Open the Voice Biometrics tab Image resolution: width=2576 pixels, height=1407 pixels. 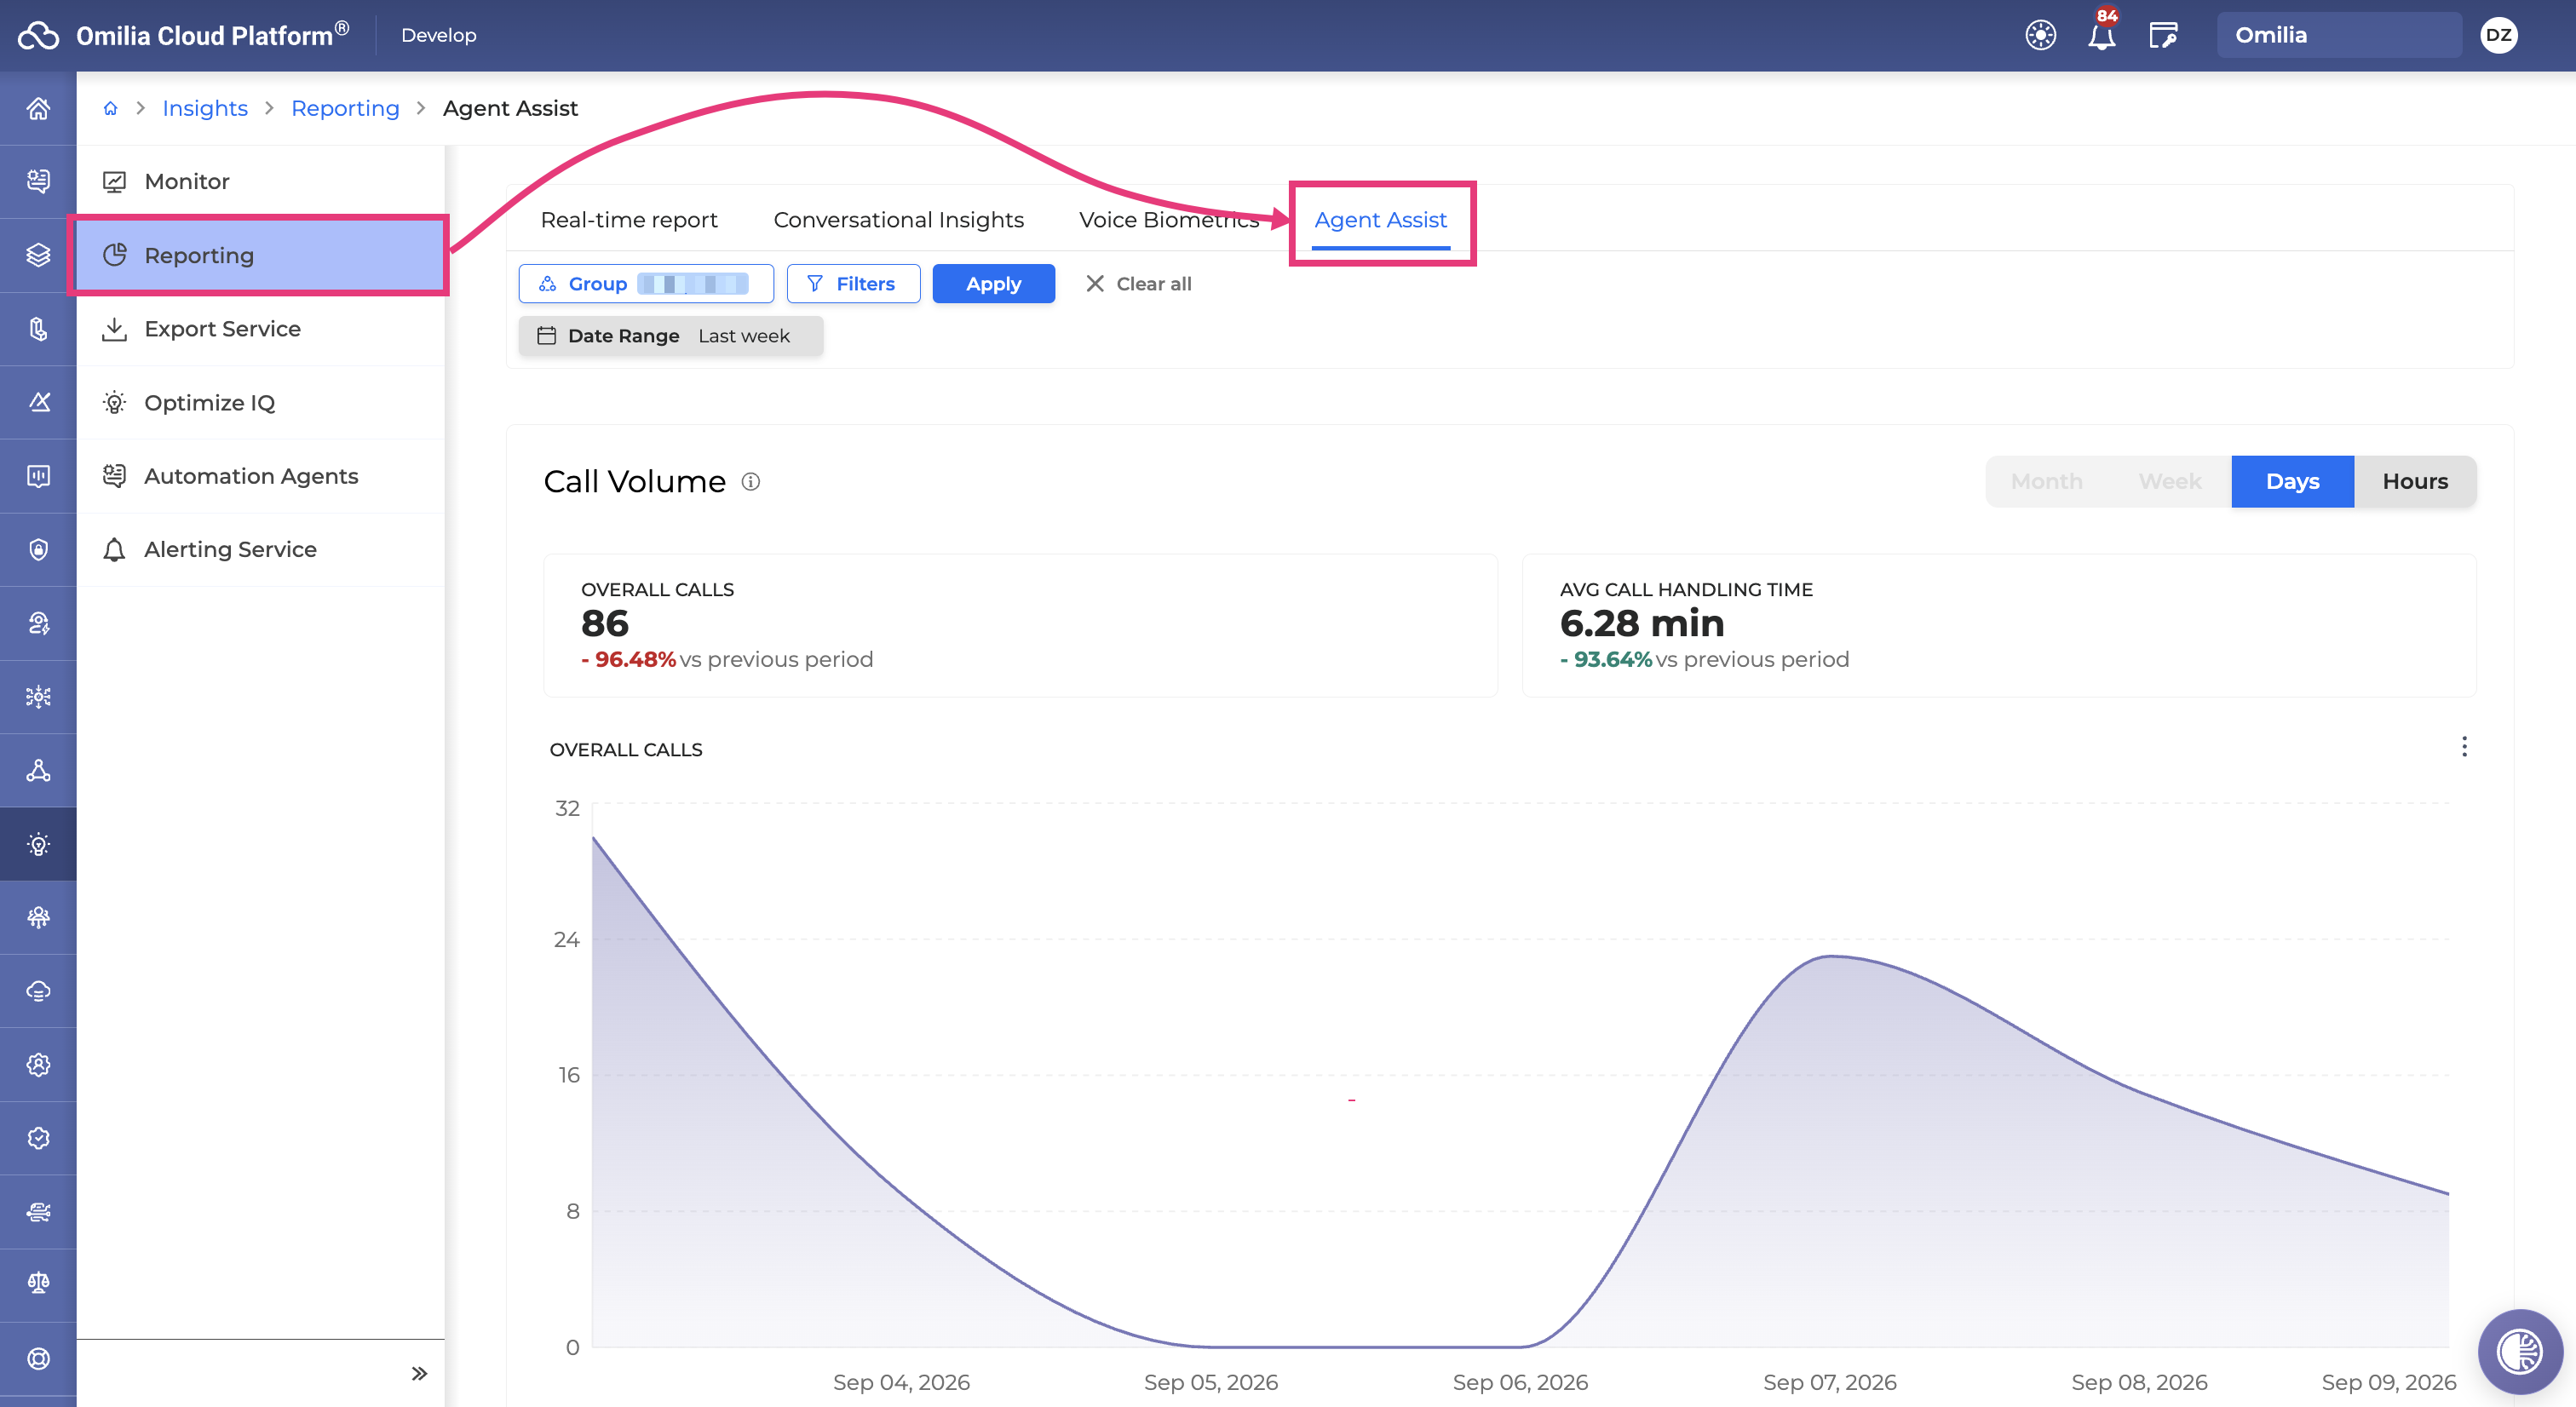tap(1169, 220)
